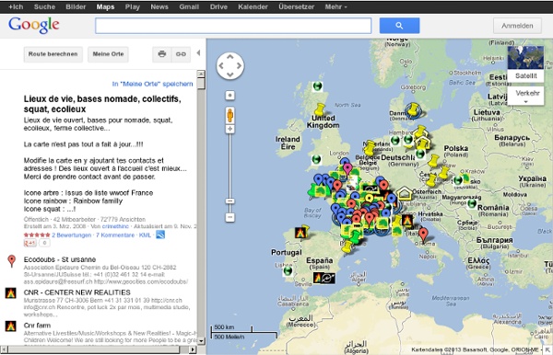Open Drive from the top bar
Viewport: 553px width, 355px height.
[x=218, y=6]
